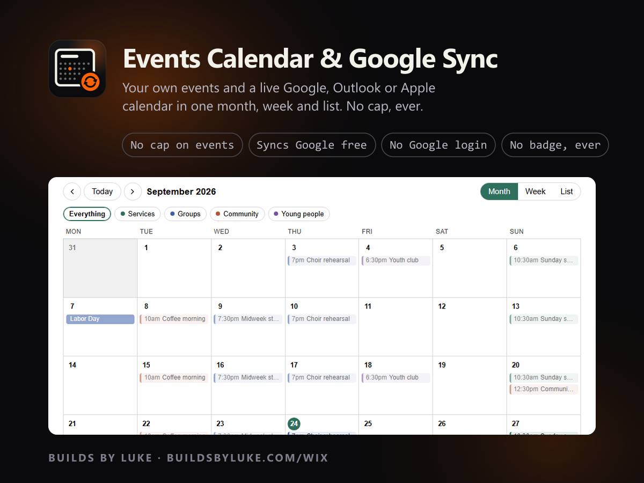This screenshot has width=644, height=483.
Task: Click the SUN column header
Action: 516,231
